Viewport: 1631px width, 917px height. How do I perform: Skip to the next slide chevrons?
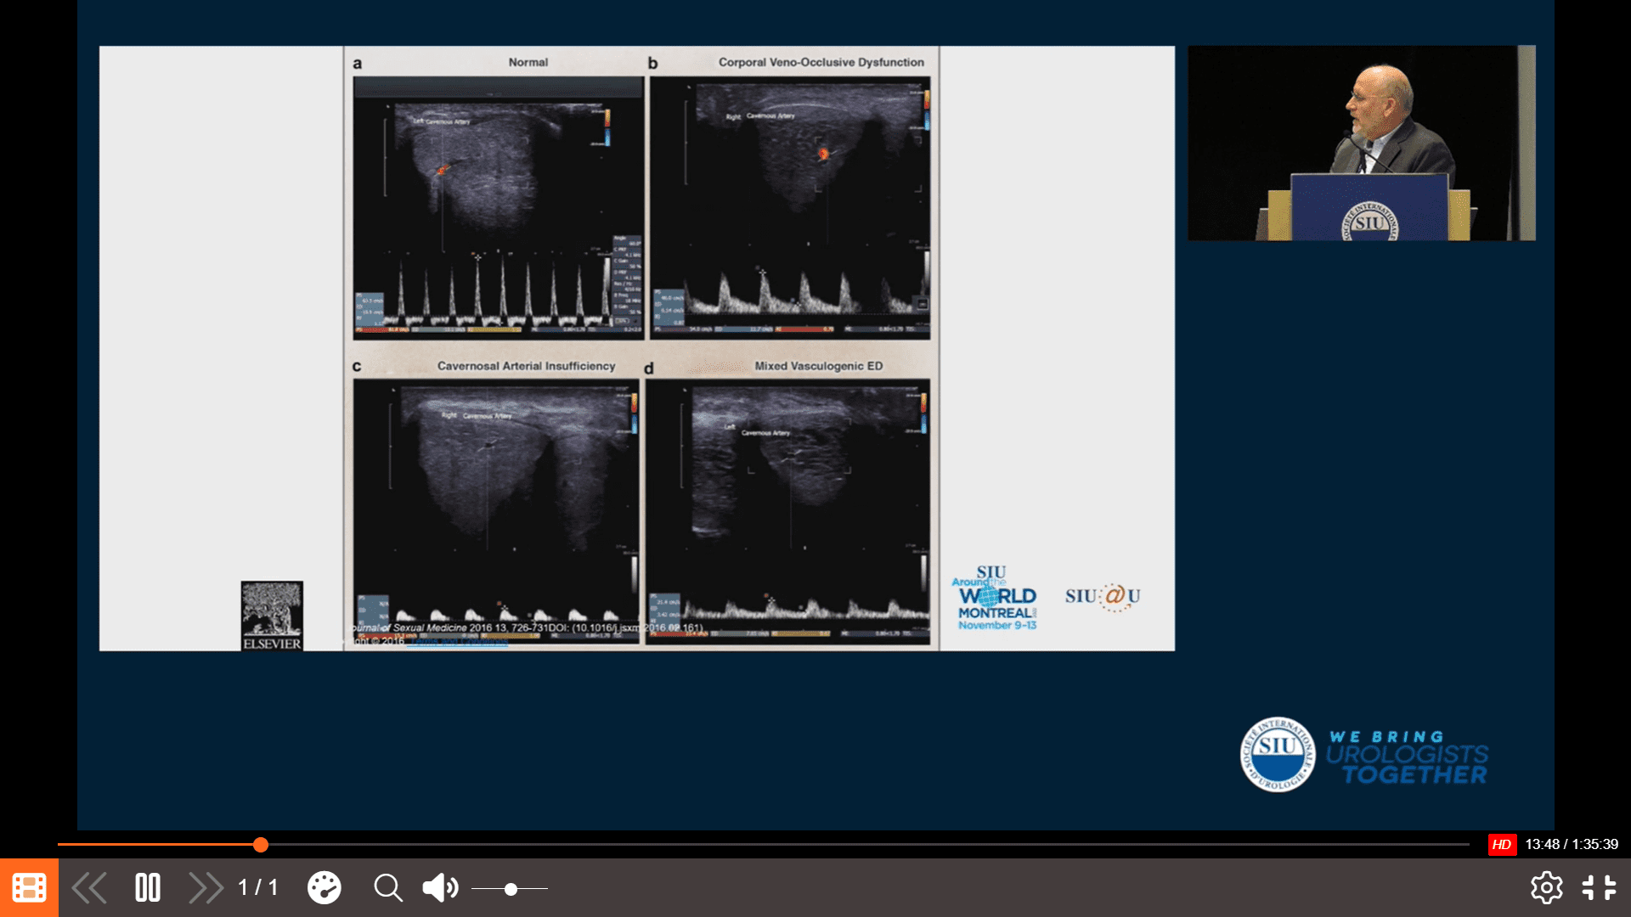click(206, 888)
